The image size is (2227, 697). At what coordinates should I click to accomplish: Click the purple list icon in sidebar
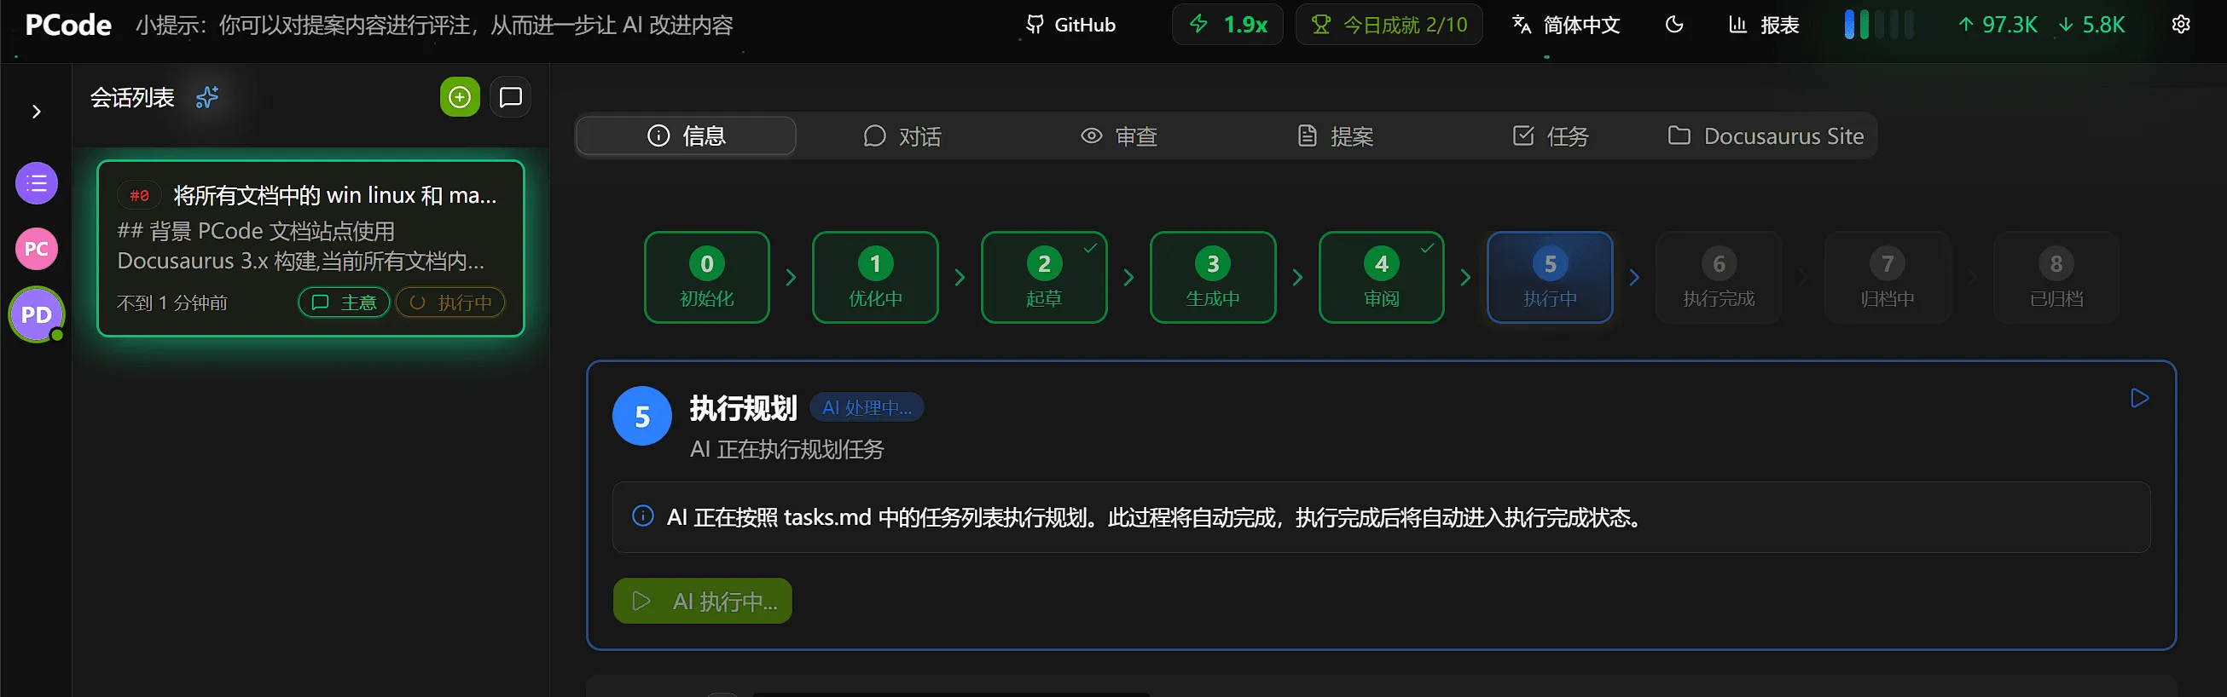37,183
